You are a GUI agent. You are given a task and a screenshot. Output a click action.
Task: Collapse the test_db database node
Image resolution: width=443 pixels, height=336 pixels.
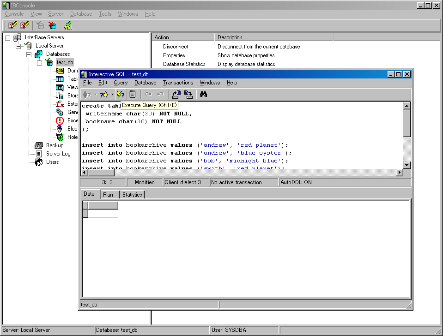[39, 62]
